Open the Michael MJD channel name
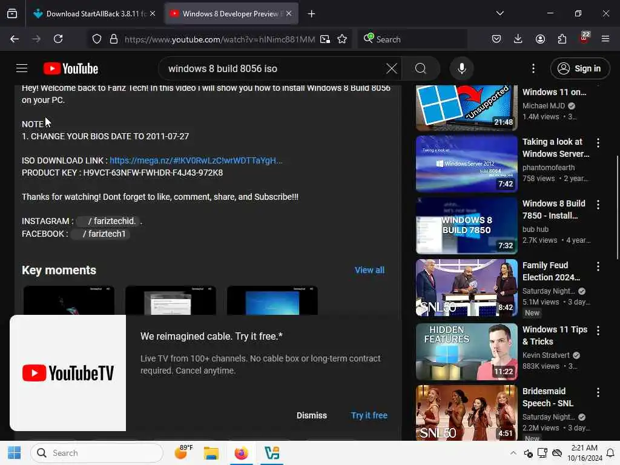Viewport: 620px width, 465px height. point(543,105)
